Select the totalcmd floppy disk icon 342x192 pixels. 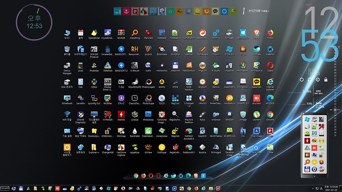click(x=175, y=66)
